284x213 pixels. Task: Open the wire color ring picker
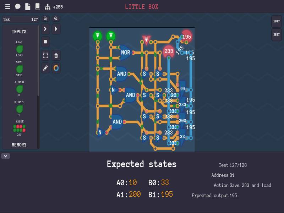coord(56,68)
